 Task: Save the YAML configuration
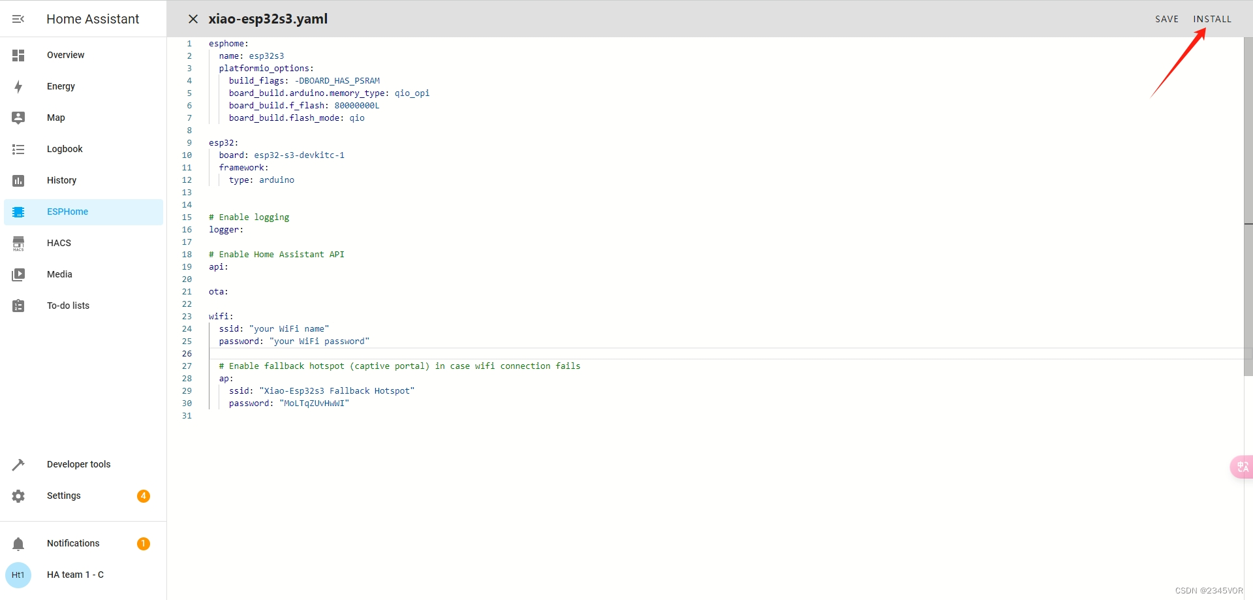(1167, 19)
